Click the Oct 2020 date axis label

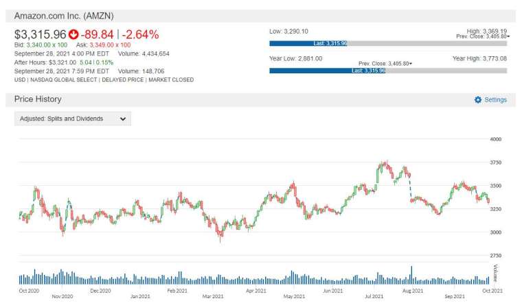[x=29, y=291]
